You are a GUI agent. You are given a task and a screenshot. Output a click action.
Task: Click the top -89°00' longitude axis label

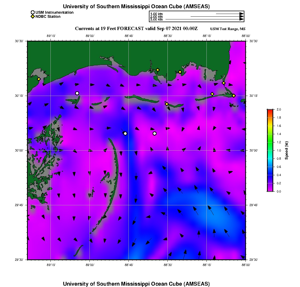coord(90,36)
